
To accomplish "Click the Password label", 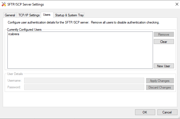I will click(x=14, y=87).
